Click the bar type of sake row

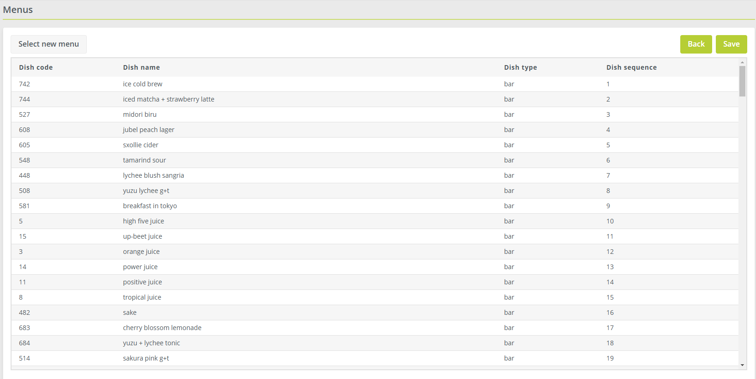coord(509,313)
